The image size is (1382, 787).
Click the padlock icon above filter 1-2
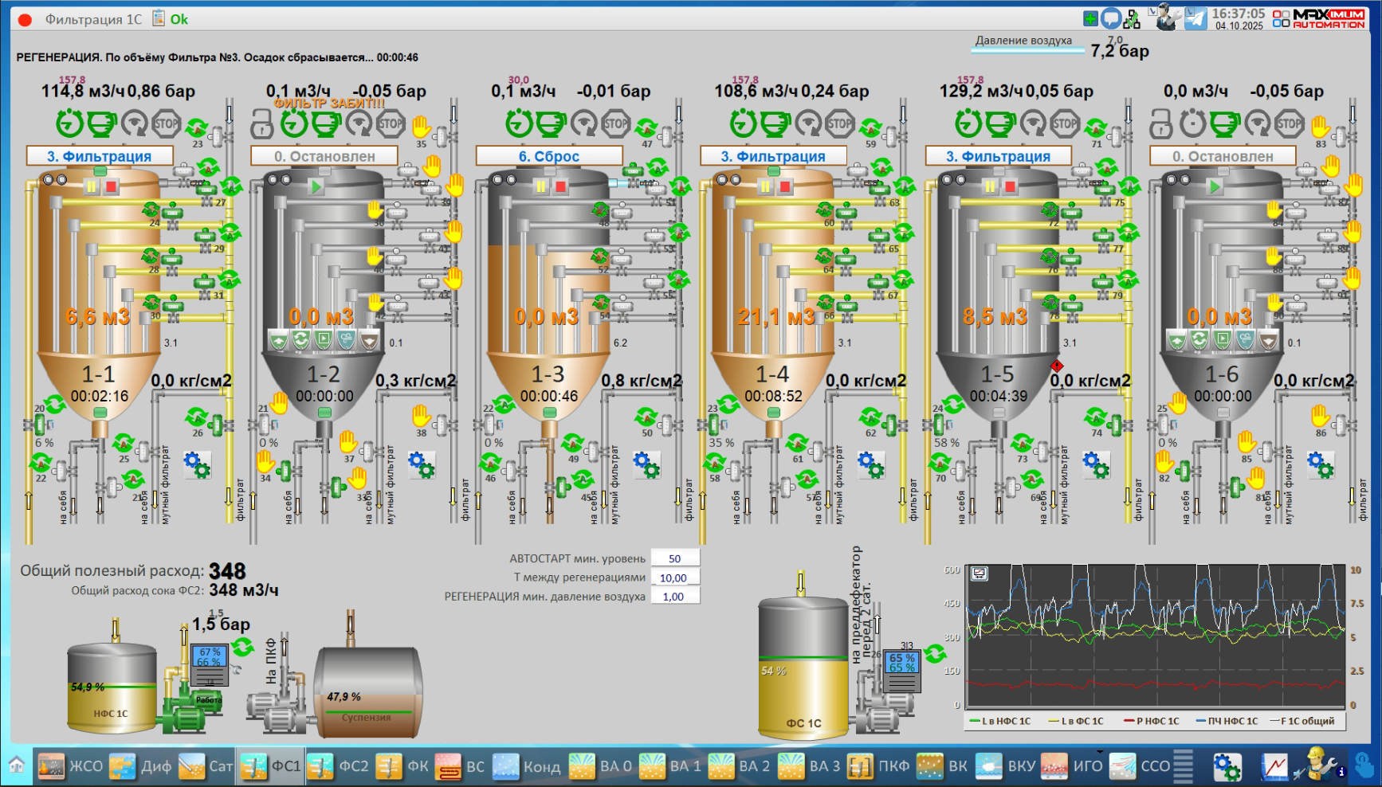pos(262,123)
